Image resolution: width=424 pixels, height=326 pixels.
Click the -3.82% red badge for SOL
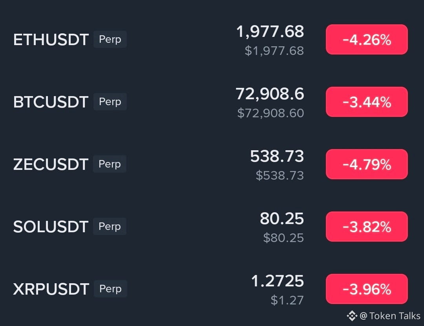tap(367, 226)
